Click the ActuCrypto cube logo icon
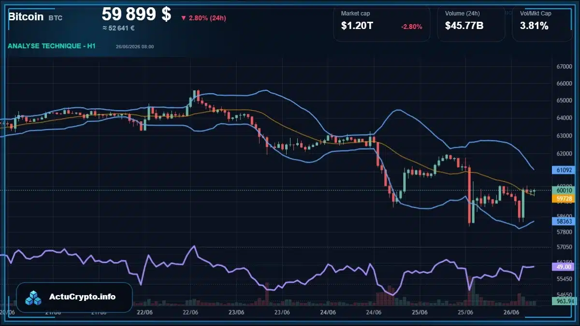This screenshot has height=326, width=580. [x=34, y=298]
